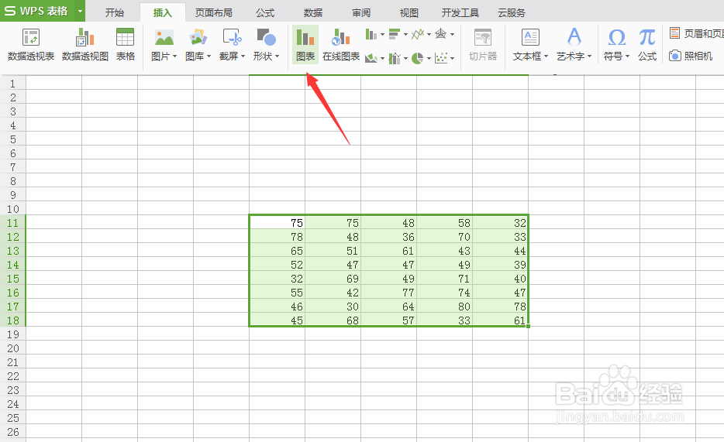
Task: Insert a combo chart icon
Action: [x=395, y=58]
